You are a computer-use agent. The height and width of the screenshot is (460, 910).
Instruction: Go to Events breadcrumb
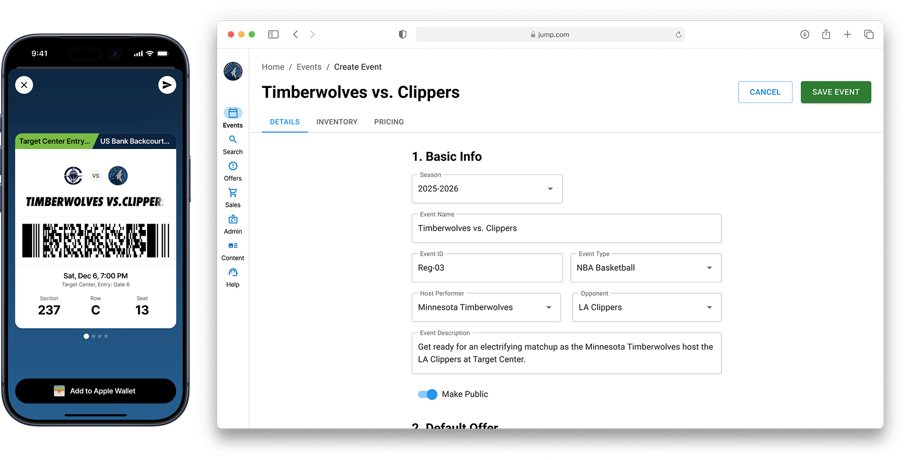309,67
